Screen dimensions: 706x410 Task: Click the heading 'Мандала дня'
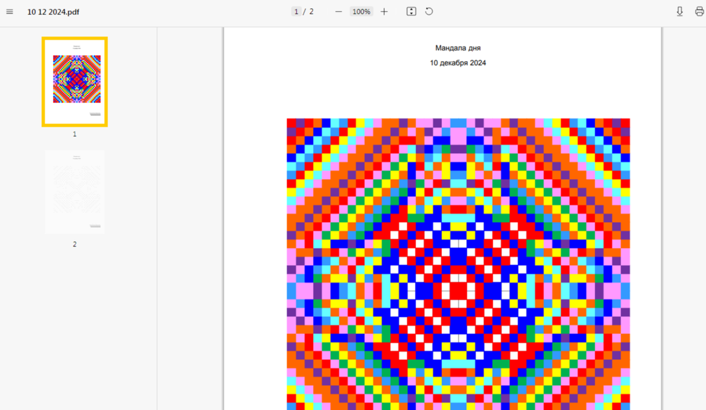tap(458, 48)
